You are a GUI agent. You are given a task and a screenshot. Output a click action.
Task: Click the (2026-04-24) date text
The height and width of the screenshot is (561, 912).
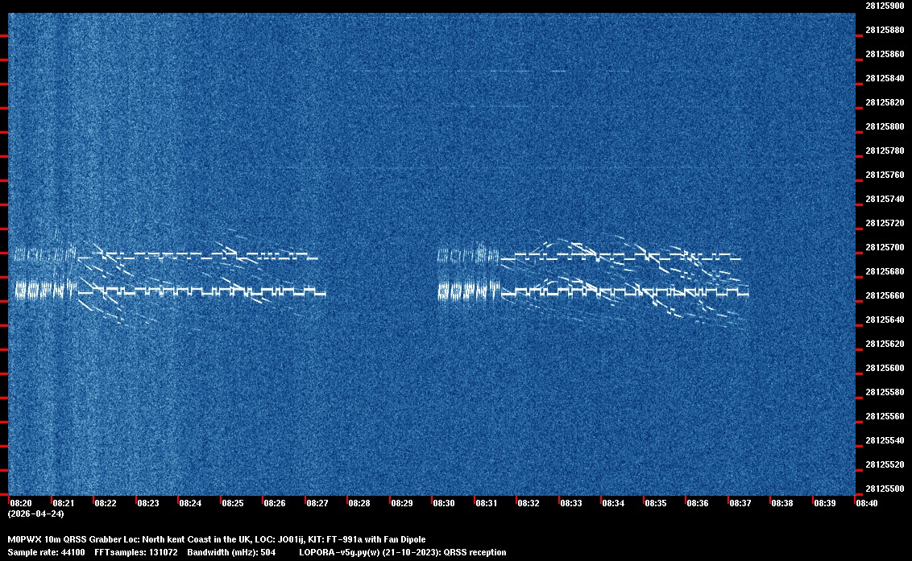point(35,514)
